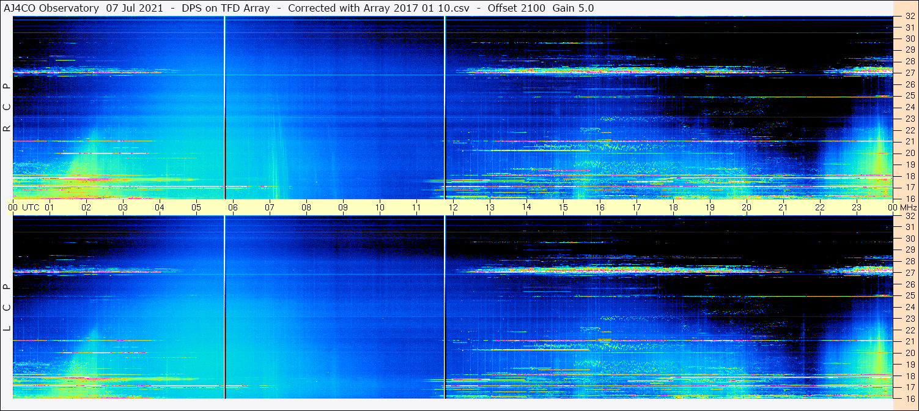Select hour 23 on the UTC time axis
This screenshot has height=411, width=919.
click(x=857, y=207)
